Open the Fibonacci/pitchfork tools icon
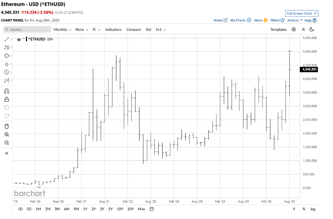333x219 pixels. click(7, 47)
